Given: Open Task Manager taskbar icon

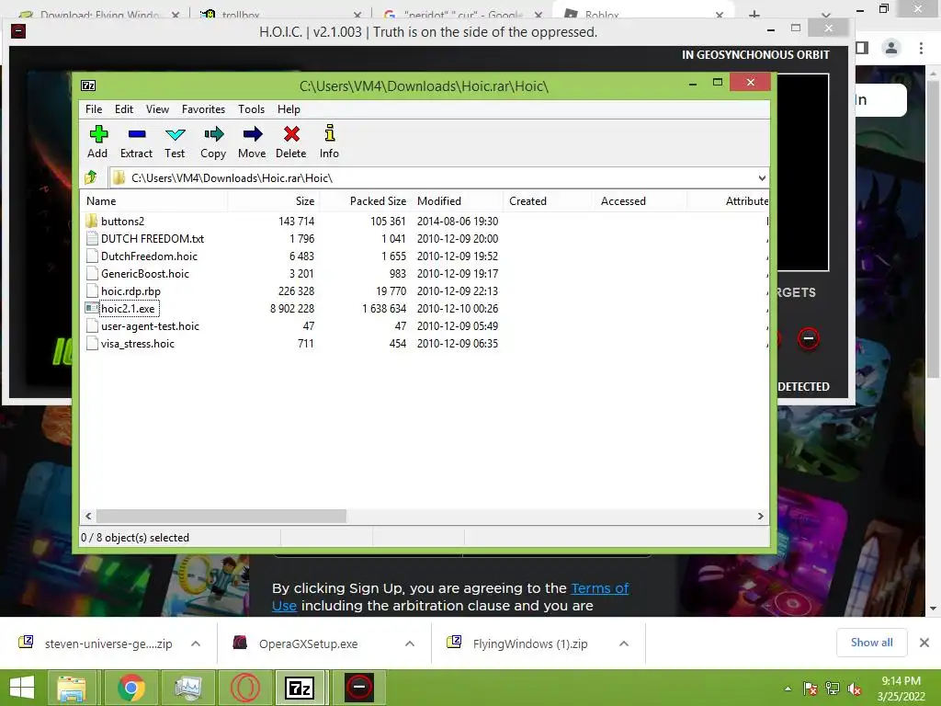Looking at the screenshot, I should tap(188, 688).
